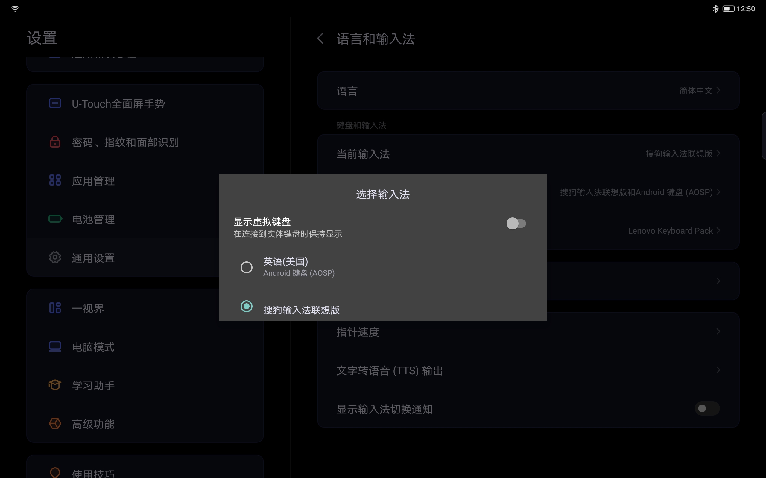Open 文字转语音 (TTS) 输出 settings

[x=528, y=370]
